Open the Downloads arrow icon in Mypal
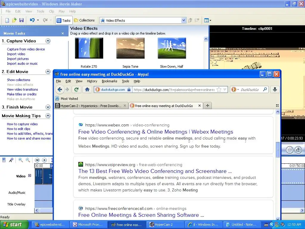The width and height of the screenshot is (305, 229). [275, 89]
